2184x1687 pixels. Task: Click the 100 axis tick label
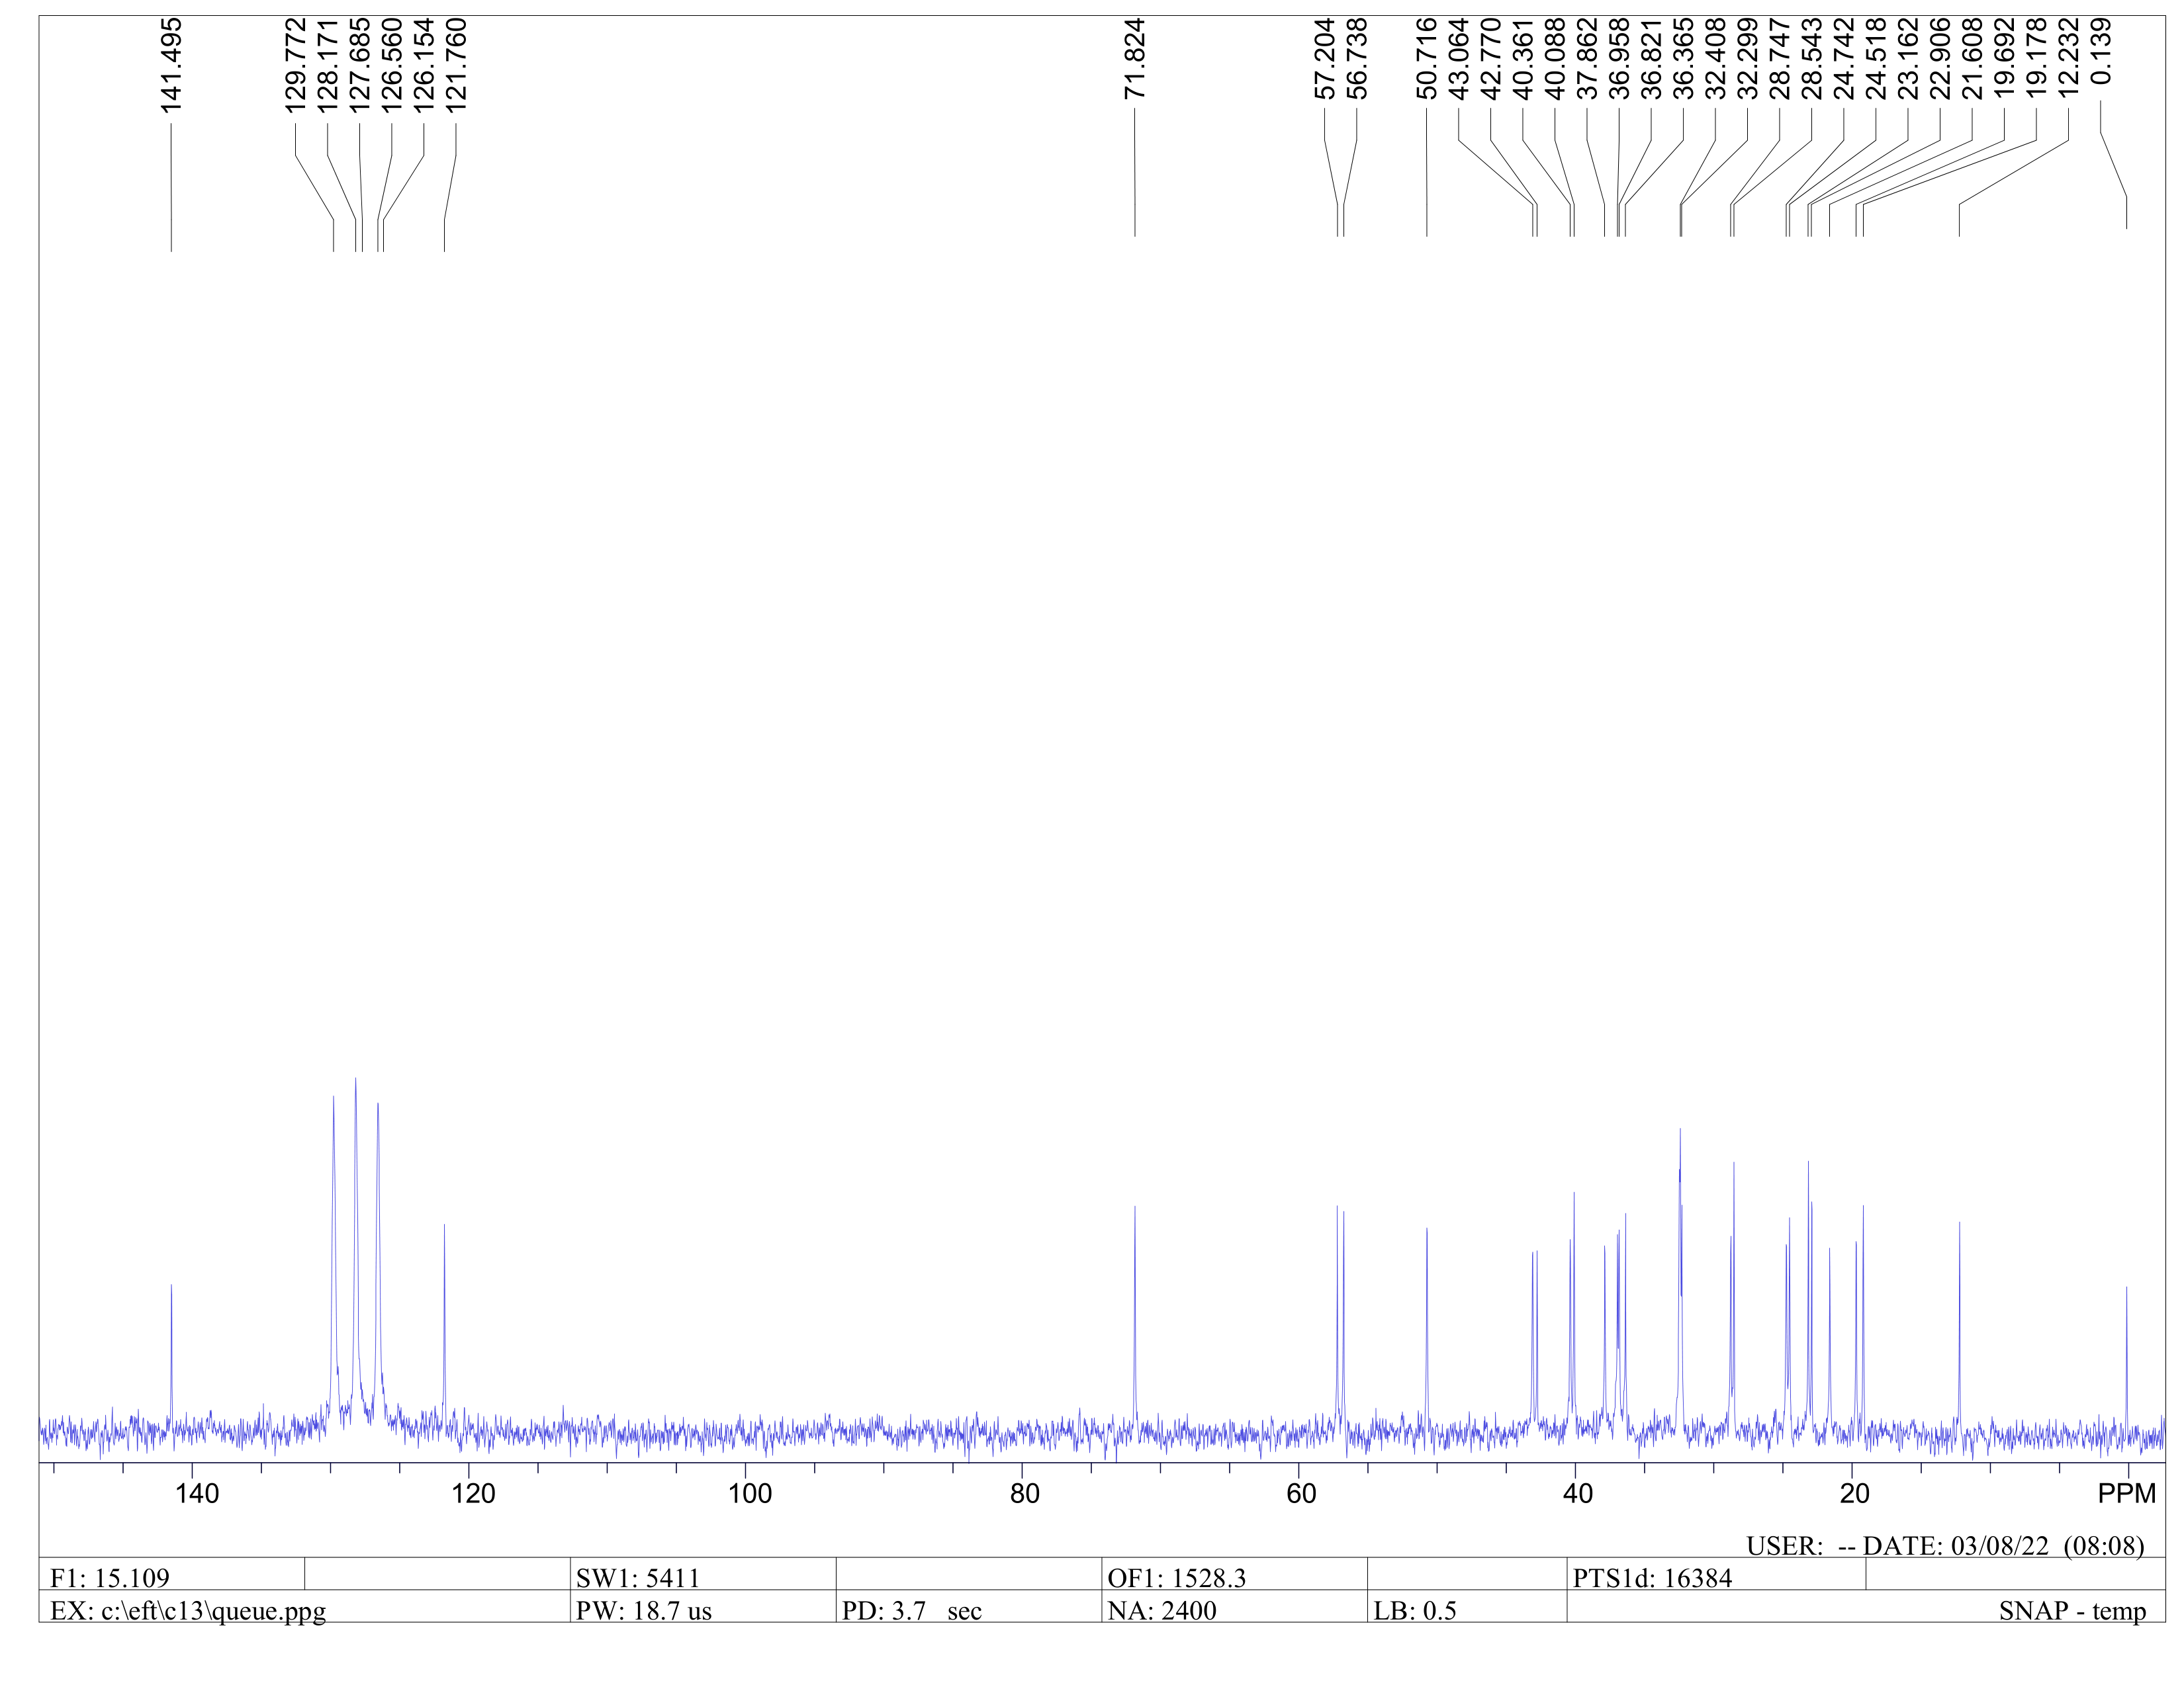pos(750,1494)
